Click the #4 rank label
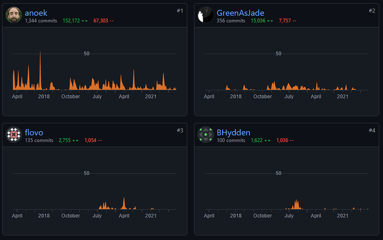This screenshot has height=240, width=383. click(x=372, y=130)
